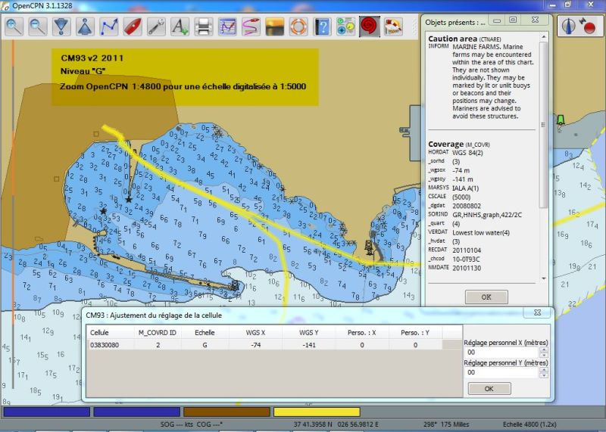
Task: Select the yellow chart bar segment
Action: click(317, 412)
